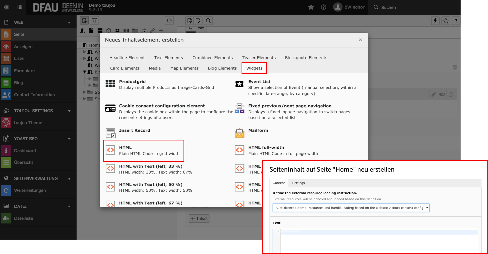Image resolution: width=488 pixels, height=254 pixels.
Task: Click the filter icon in page tree toolbar
Action: [x=94, y=21]
